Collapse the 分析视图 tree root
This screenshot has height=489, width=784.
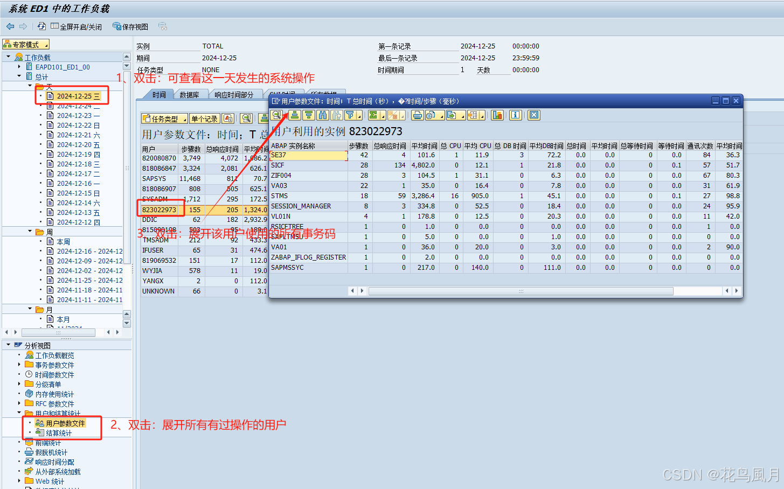(x=9, y=345)
